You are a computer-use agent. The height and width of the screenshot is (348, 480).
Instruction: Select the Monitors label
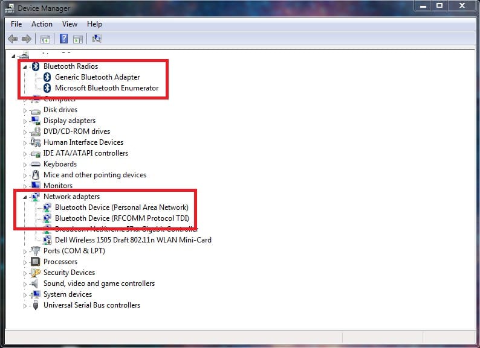[58, 185]
